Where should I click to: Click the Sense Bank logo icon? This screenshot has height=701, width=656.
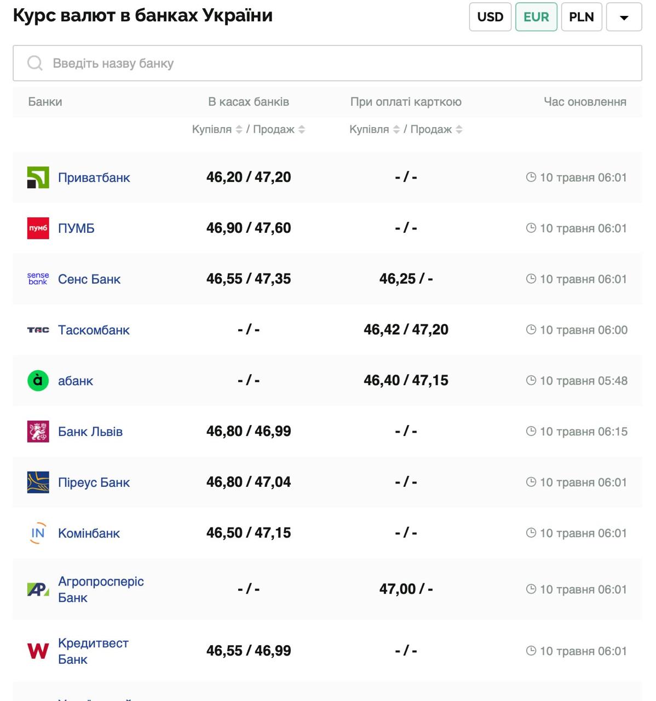pos(38,279)
